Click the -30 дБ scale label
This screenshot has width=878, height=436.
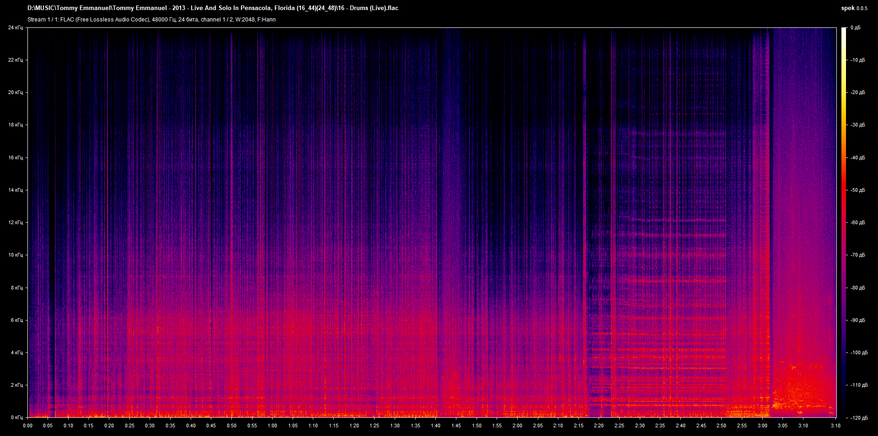pyautogui.click(x=858, y=125)
